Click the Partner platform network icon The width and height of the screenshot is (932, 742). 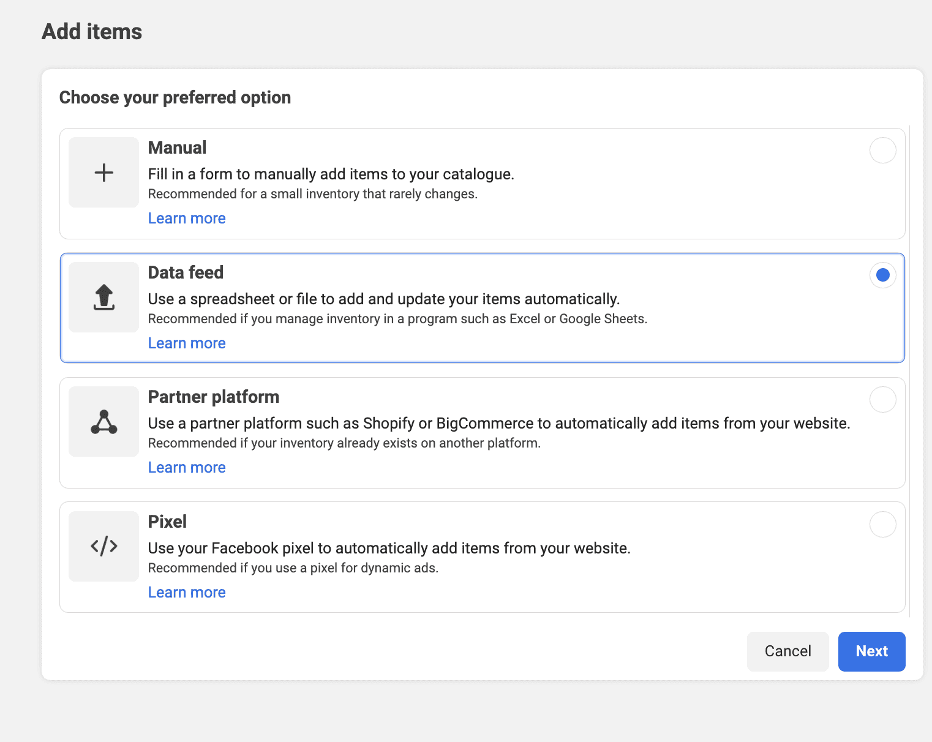(103, 421)
